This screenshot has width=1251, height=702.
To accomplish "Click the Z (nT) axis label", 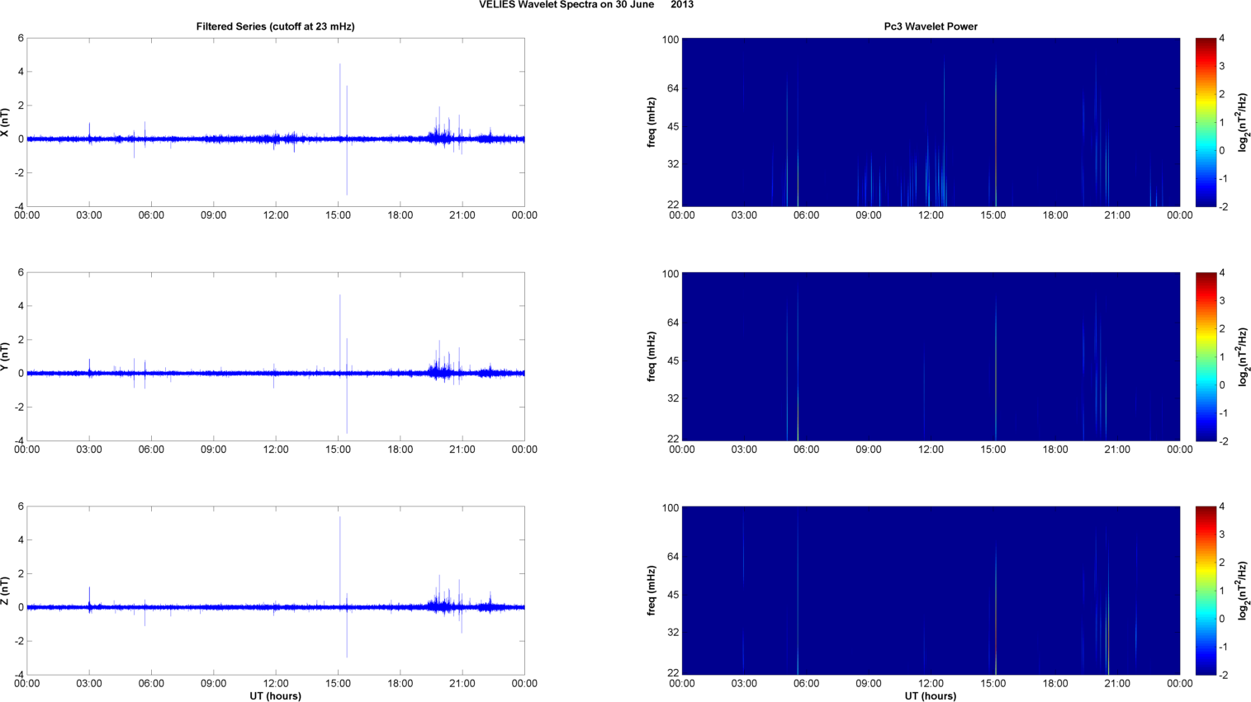I will click(5, 591).
